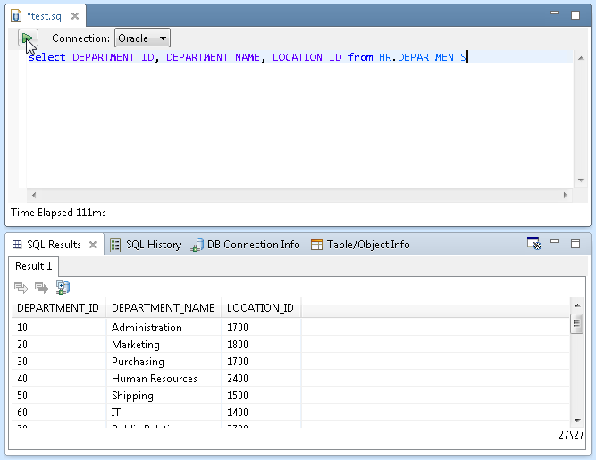Select the test.sql editor tab
Image resolution: width=596 pixels, height=460 pixels.
(45, 16)
